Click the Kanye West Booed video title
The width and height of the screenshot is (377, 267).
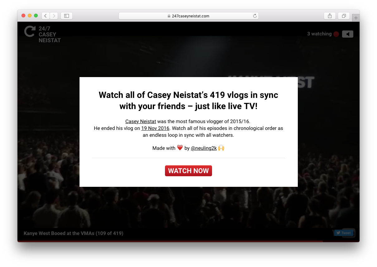tap(74, 233)
